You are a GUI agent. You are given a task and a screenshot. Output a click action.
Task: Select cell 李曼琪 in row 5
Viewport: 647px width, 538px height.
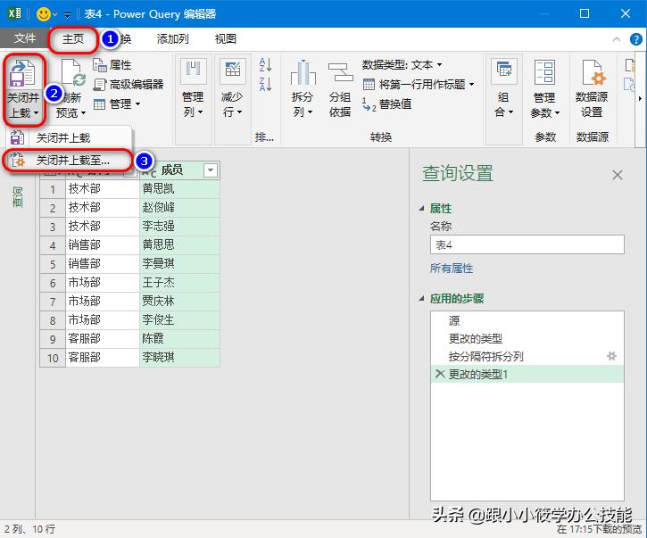[180, 263]
